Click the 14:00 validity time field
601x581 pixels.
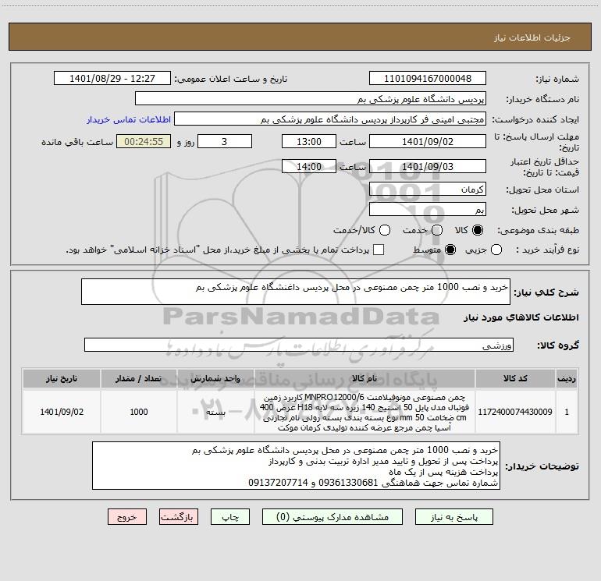click(309, 167)
